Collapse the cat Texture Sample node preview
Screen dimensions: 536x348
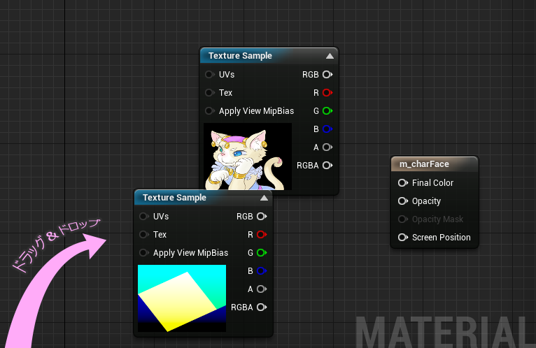point(330,56)
